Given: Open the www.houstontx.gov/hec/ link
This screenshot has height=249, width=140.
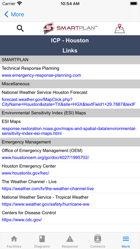Looking at the screenshot, I should 25,173.
